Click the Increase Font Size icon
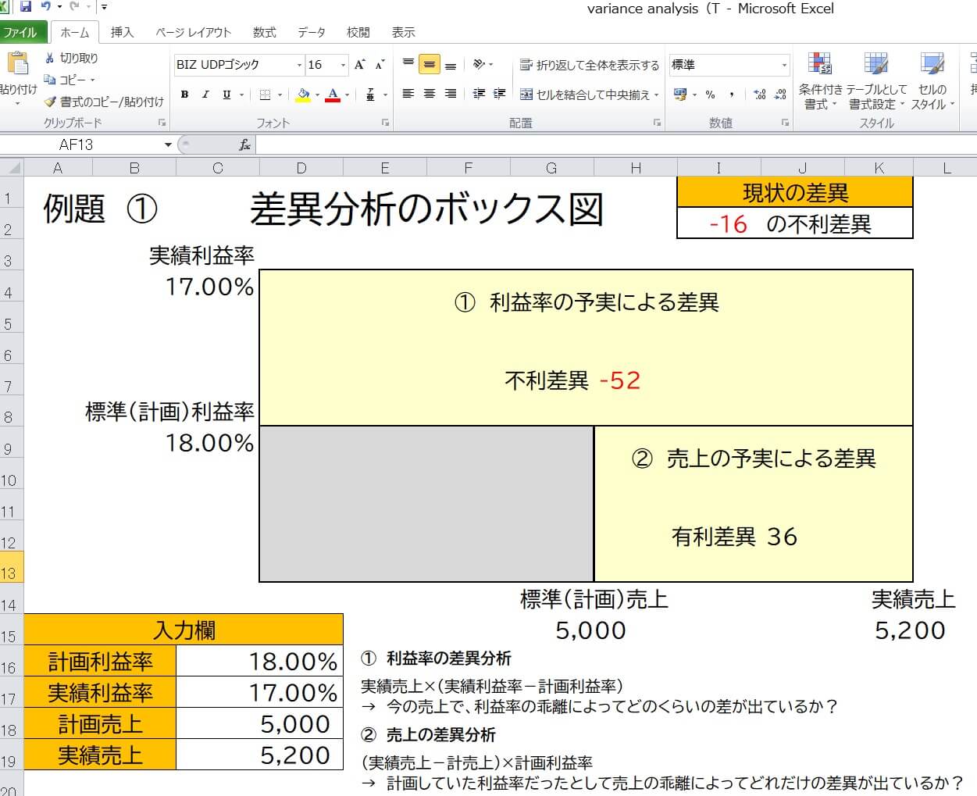977x796 pixels. point(360,65)
